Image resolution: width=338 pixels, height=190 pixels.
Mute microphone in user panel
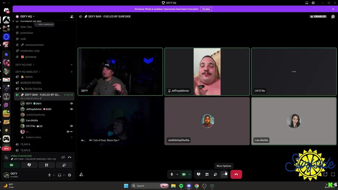coord(49,175)
